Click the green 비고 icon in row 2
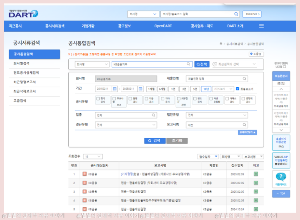The height and width of the screenshot is (220, 300). [x=256, y=183]
